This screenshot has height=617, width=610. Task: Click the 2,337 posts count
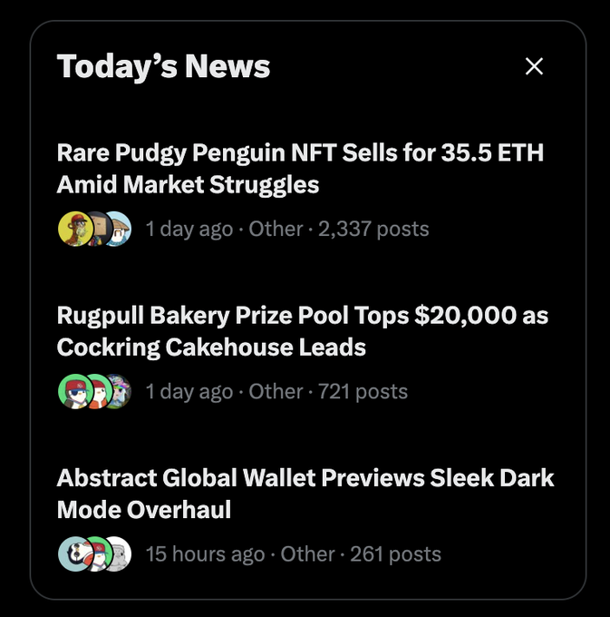[x=373, y=229]
